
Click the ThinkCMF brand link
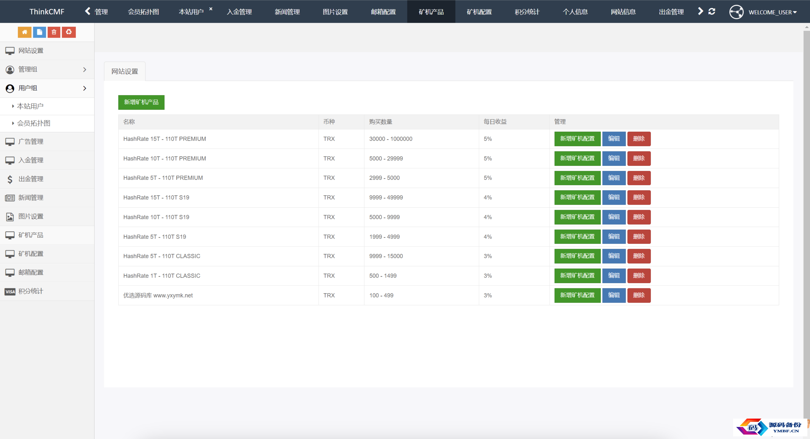point(47,12)
